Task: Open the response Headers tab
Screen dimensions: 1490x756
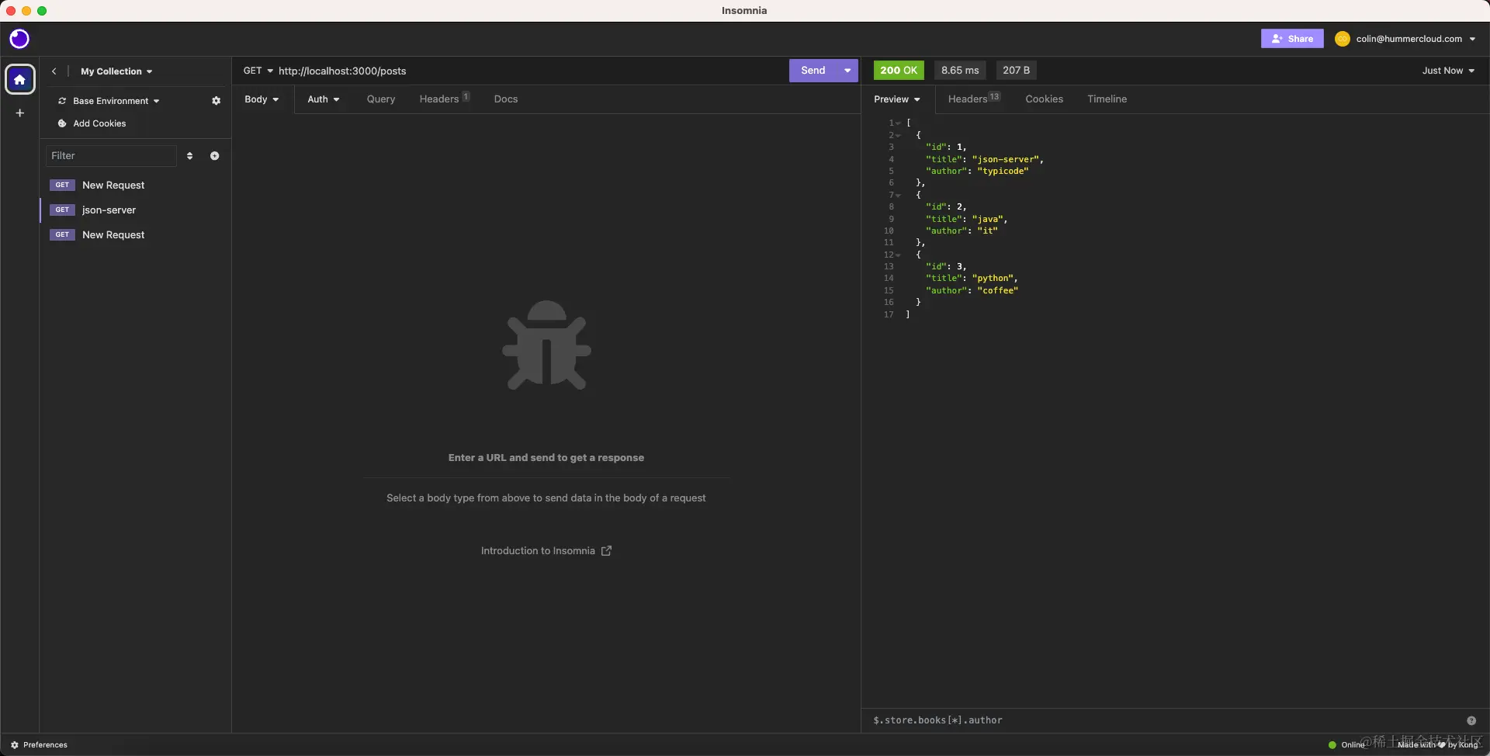Action: click(x=974, y=99)
